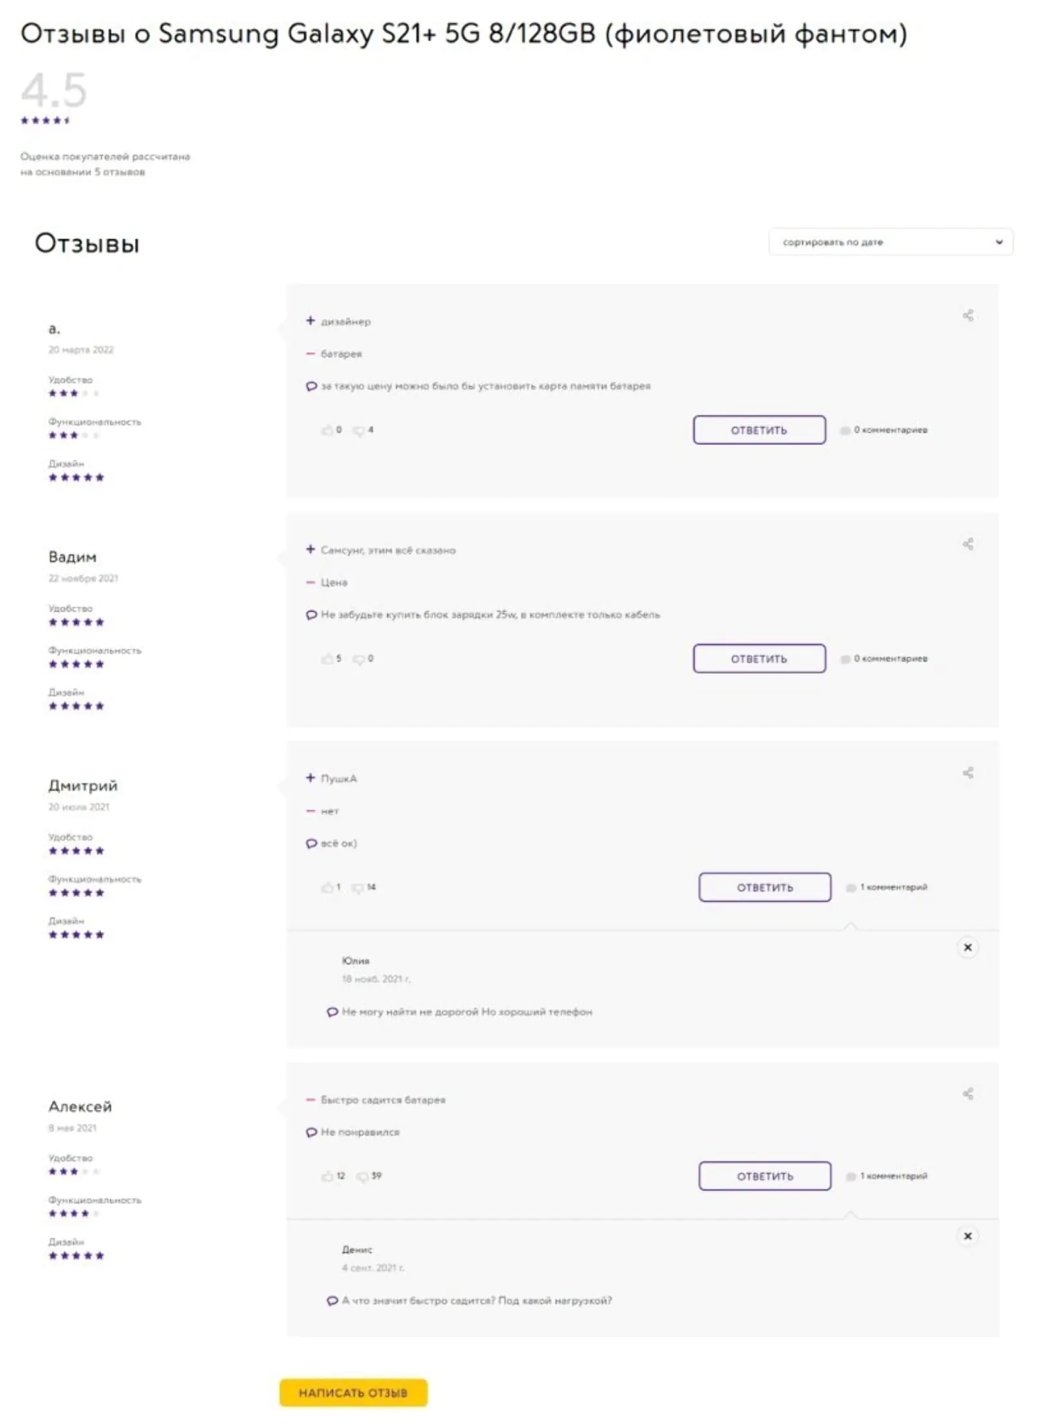Share the review by a.
The image size is (1037, 1427).
(968, 316)
